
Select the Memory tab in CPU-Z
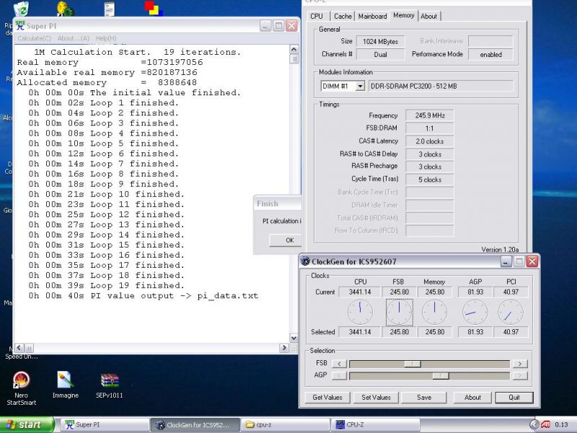coord(404,15)
